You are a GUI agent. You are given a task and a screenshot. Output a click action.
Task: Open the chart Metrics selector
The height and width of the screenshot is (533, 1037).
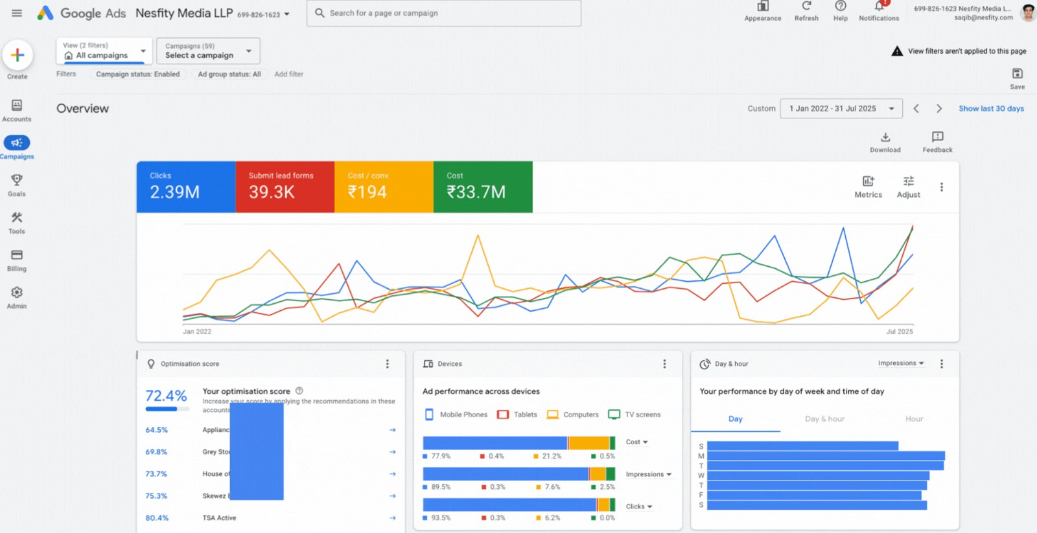click(x=868, y=187)
